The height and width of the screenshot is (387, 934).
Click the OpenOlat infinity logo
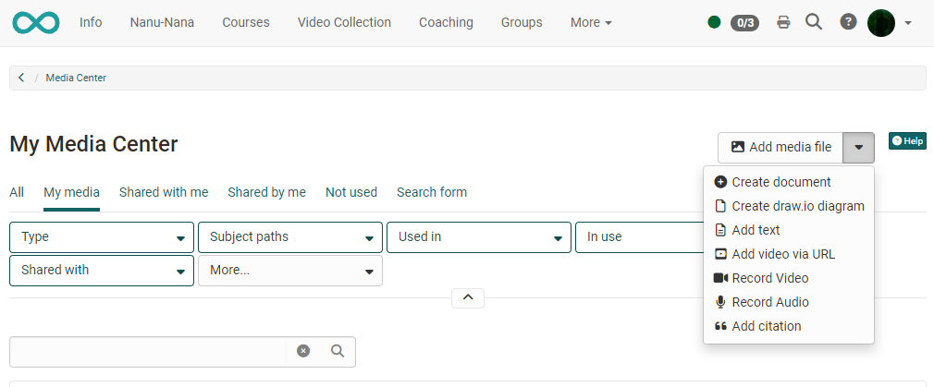click(x=35, y=22)
